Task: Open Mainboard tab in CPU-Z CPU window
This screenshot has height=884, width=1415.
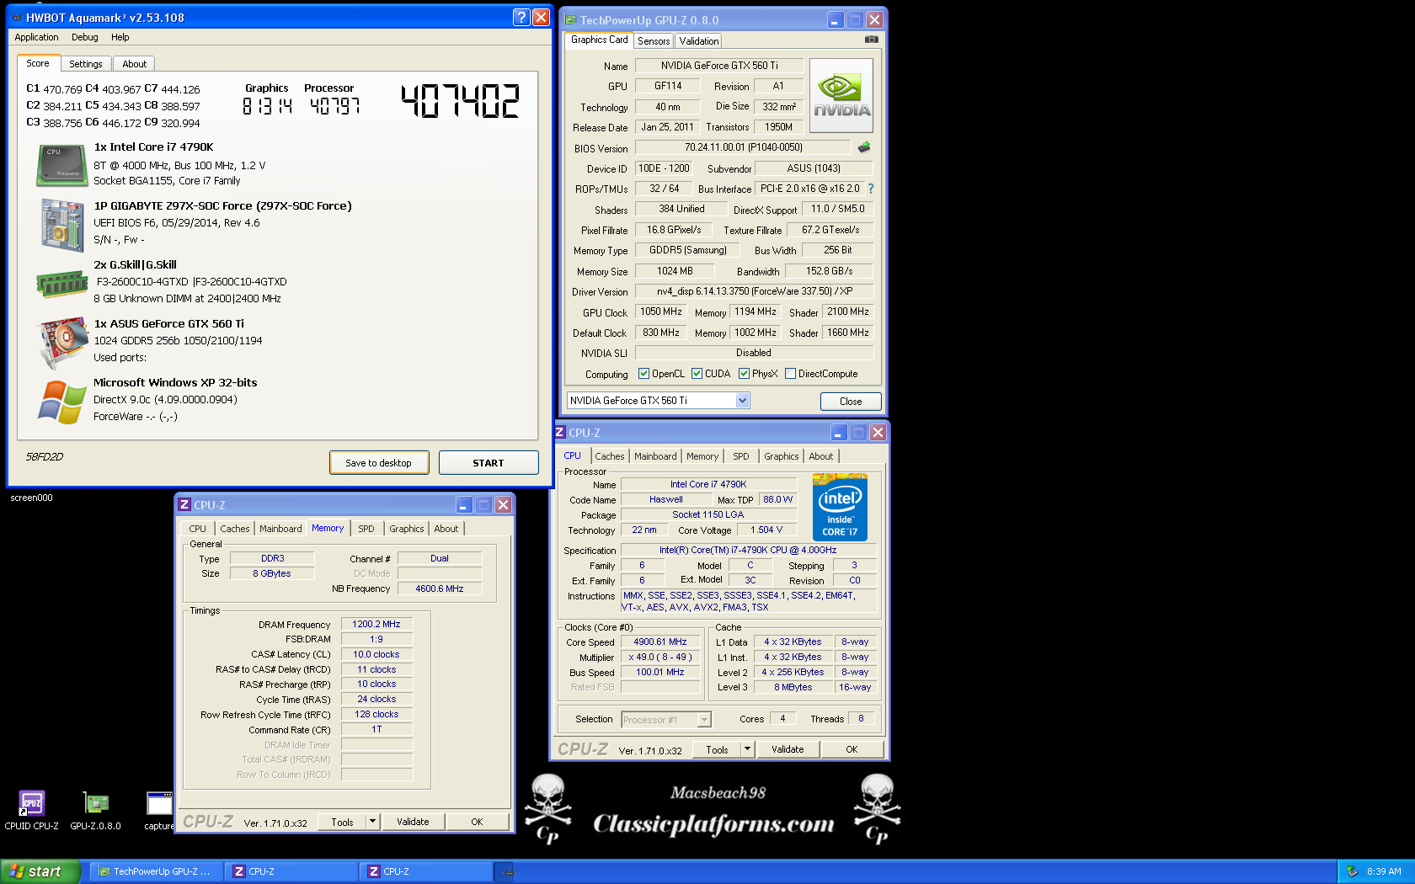Action: point(655,456)
